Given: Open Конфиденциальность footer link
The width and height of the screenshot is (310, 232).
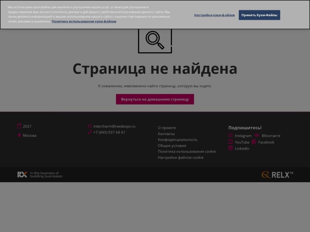Looking at the screenshot, I should [177, 140].
